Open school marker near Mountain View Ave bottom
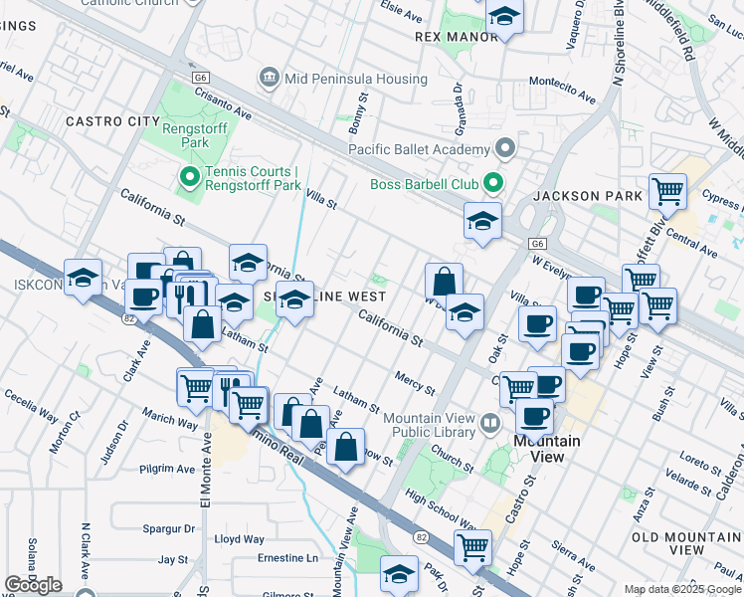744x597 pixels. click(399, 575)
